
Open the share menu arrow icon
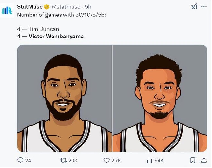[x=204, y=160]
